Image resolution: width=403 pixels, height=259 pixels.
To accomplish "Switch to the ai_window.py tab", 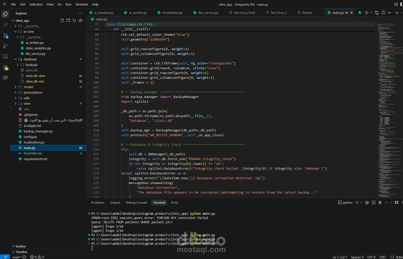I will click(104, 13).
